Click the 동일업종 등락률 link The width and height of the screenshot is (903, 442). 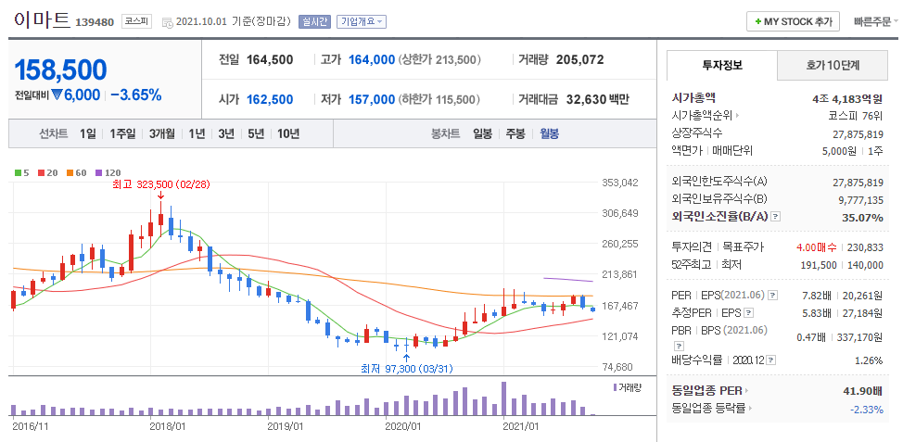pos(709,409)
